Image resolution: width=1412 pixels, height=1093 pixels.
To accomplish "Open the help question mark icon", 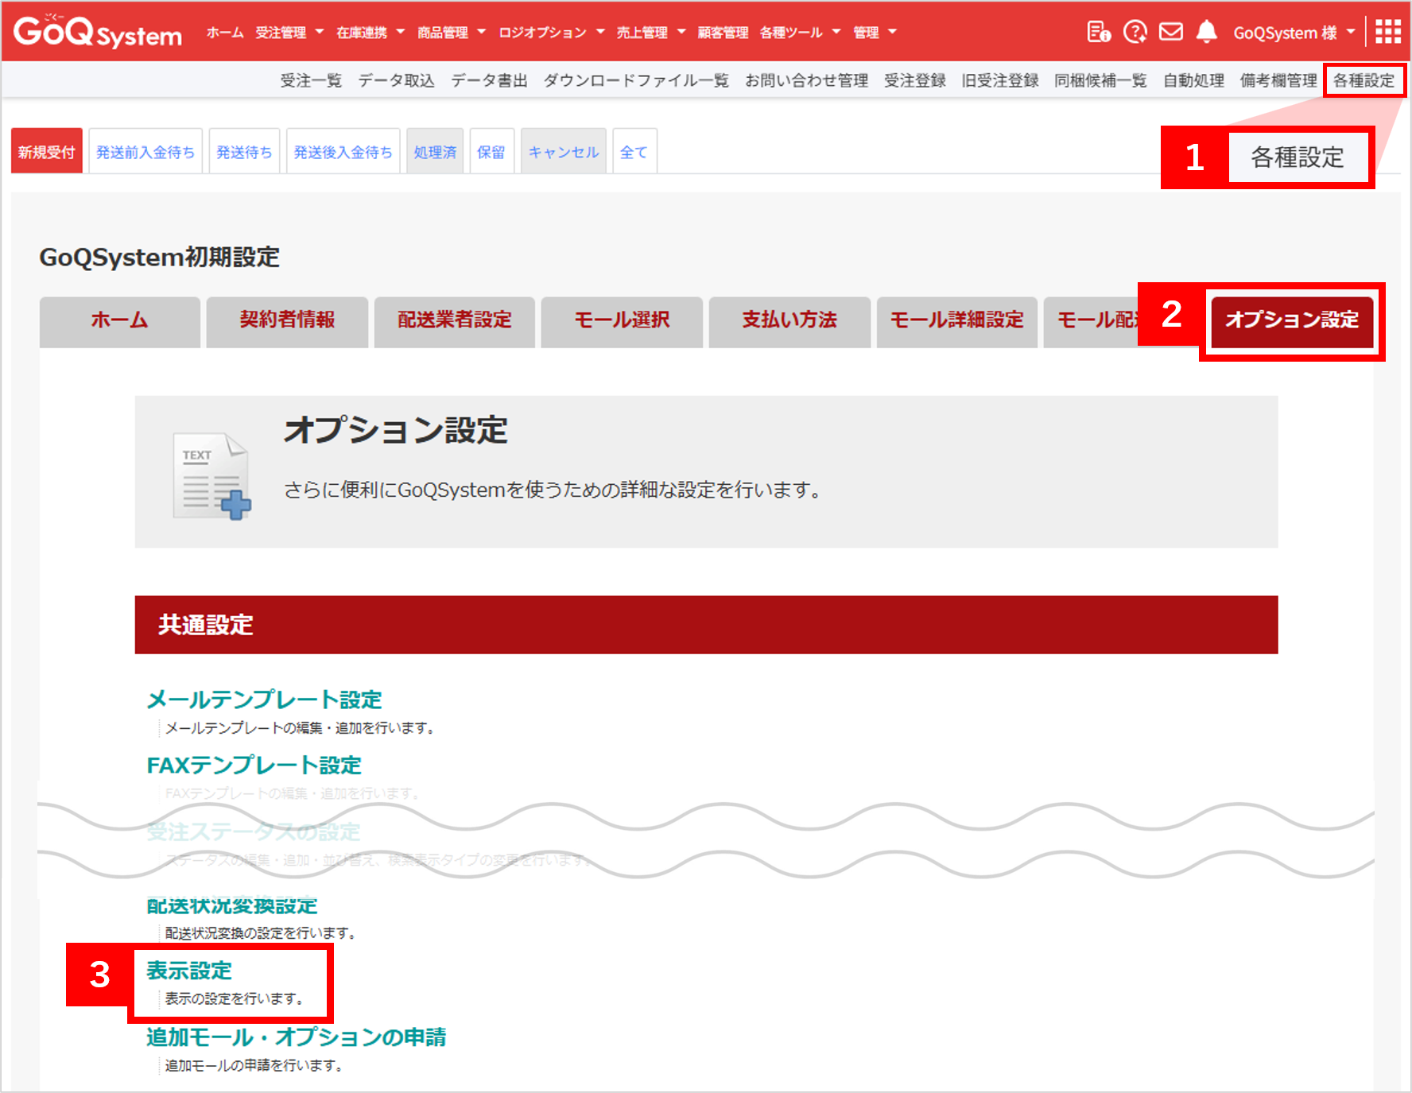I will pos(1135,32).
